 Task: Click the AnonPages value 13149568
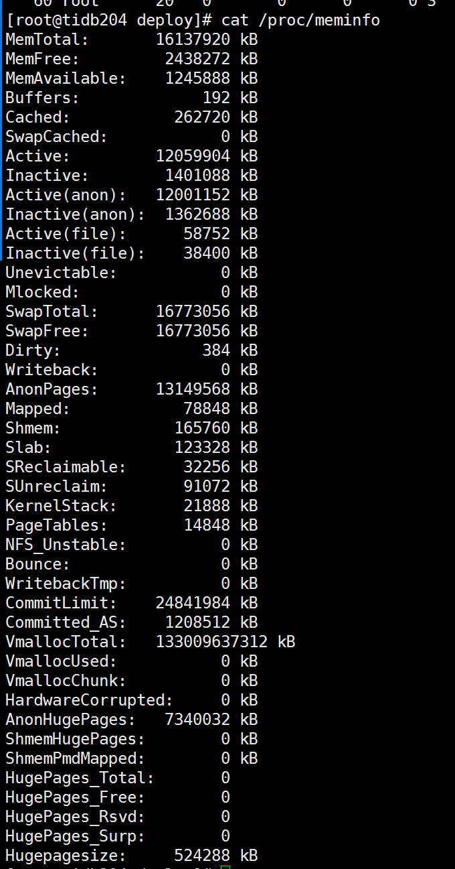pyautogui.click(x=193, y=389)
